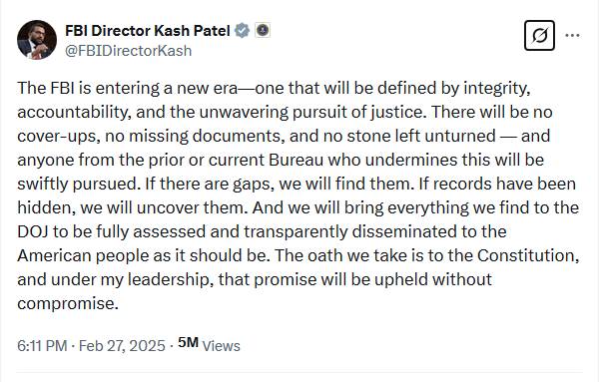Click the FBI seal affiliation badge
The height and width of the screenshot is (382, 603).
(263, 30)
